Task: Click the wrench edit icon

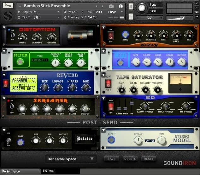Action: 8,5
